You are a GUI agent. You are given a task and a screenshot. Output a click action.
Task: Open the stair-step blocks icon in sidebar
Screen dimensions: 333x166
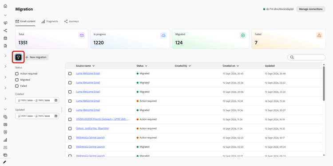pos(5,140)
